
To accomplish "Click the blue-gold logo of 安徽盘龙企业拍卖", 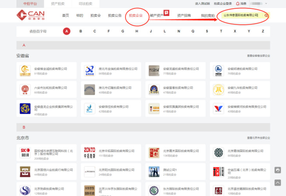I will [25, 109].
